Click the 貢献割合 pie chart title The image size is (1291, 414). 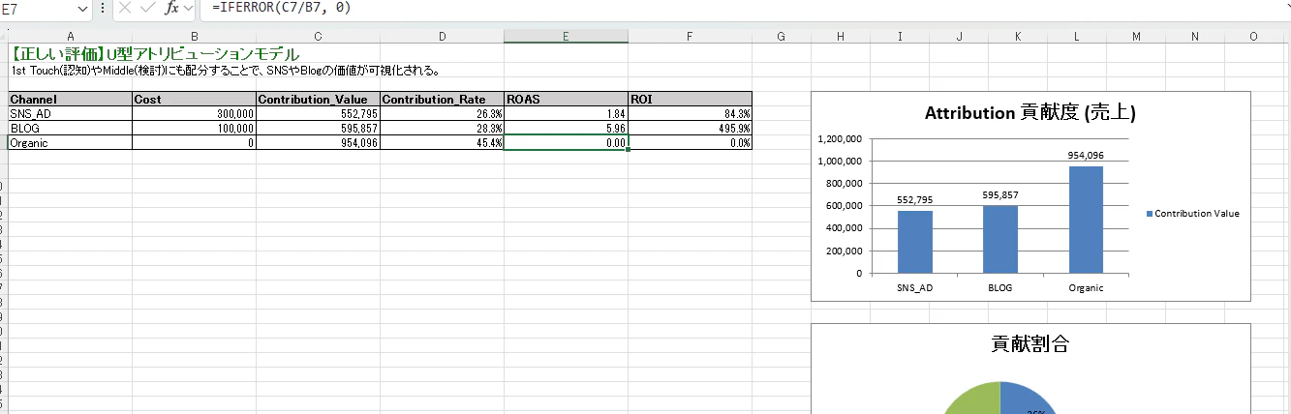click(1030, 343)
